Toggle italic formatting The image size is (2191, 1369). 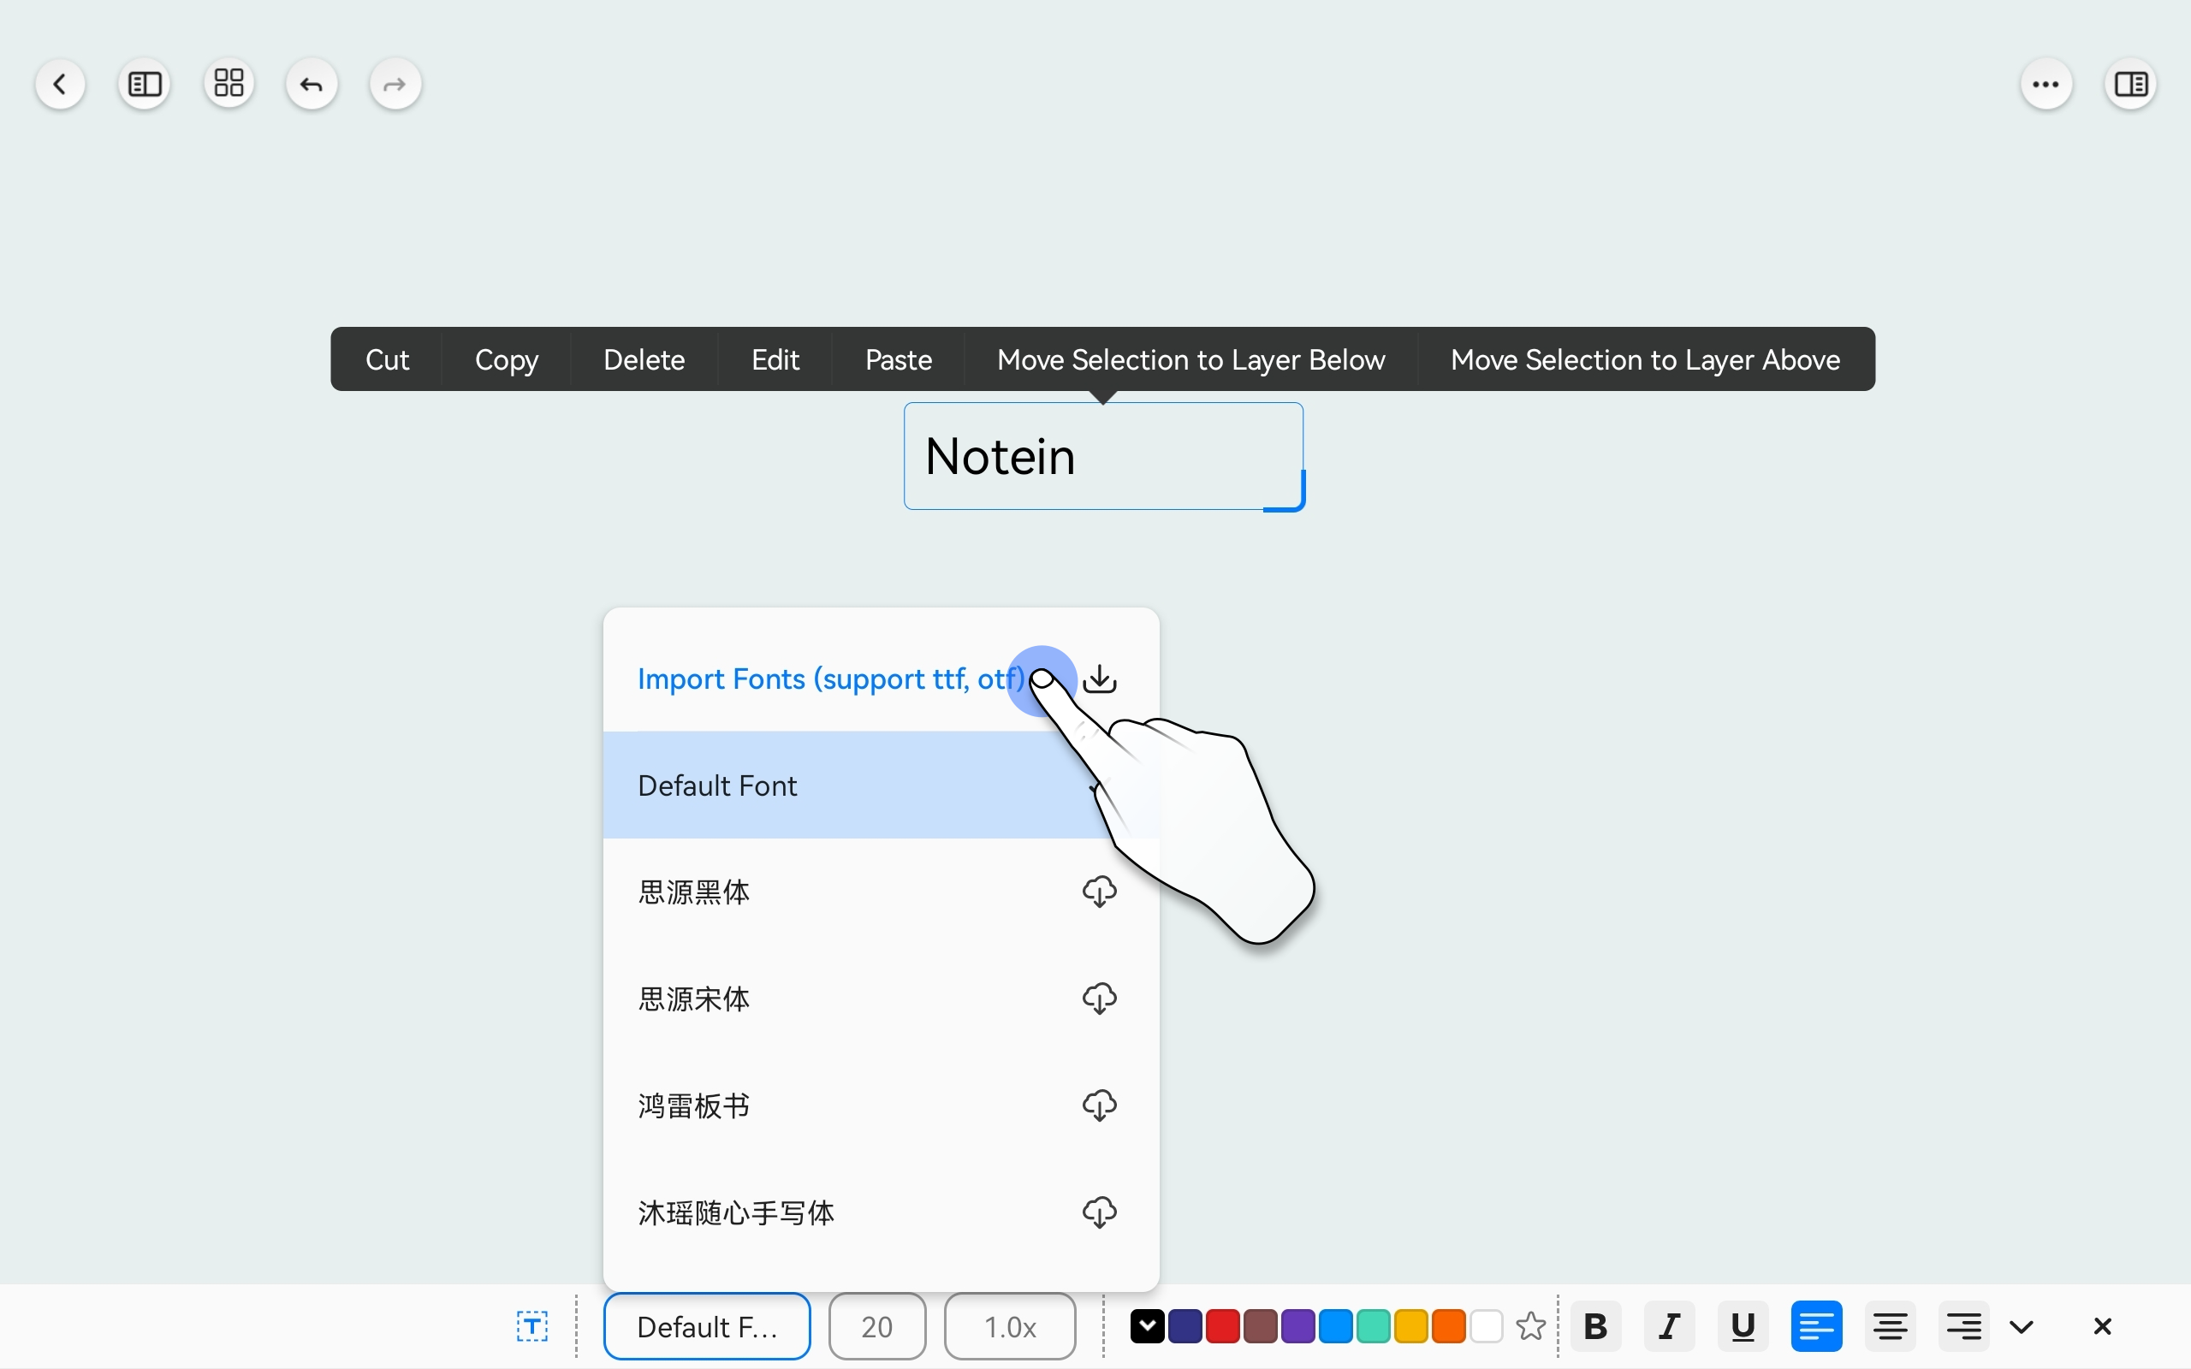(x=1670, y=1326)
